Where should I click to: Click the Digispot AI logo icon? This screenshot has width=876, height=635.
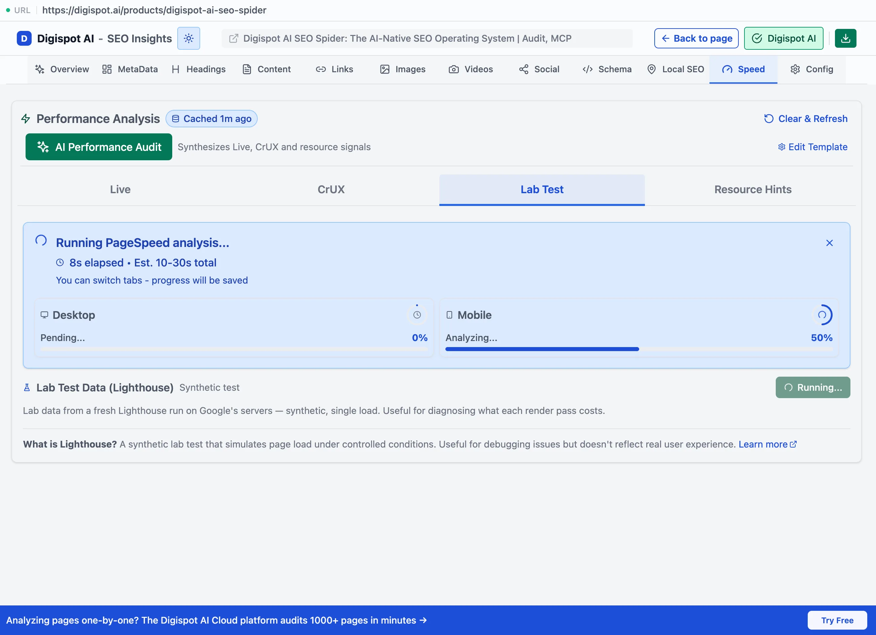coord(24,38)
